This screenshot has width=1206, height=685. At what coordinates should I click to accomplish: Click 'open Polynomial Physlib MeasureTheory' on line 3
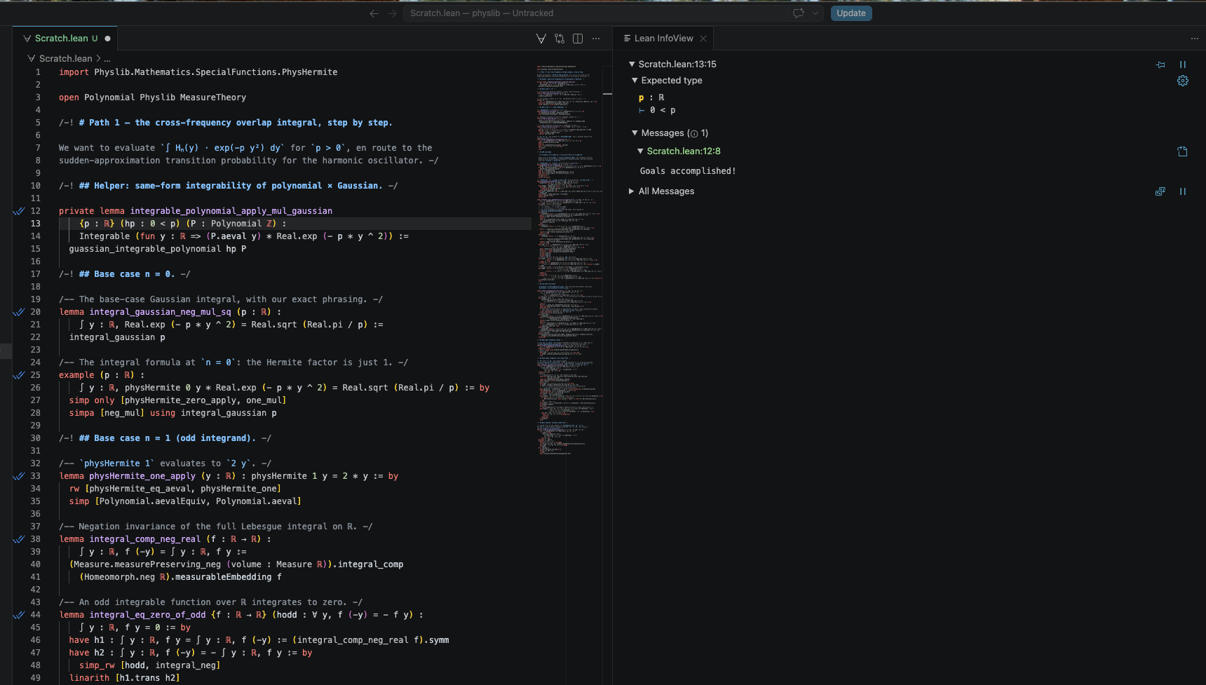point(153,97)
